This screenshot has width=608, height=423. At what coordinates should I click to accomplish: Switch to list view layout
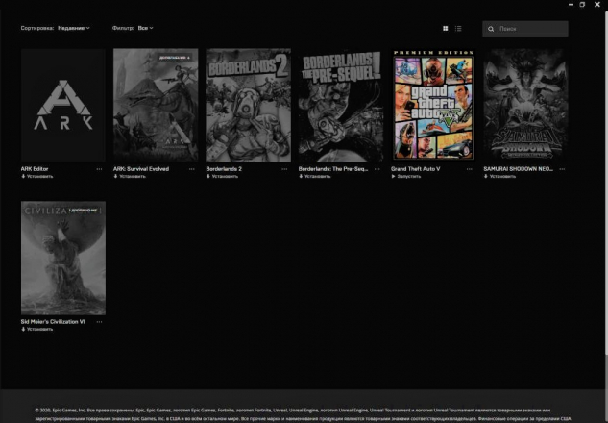(458, 28)
